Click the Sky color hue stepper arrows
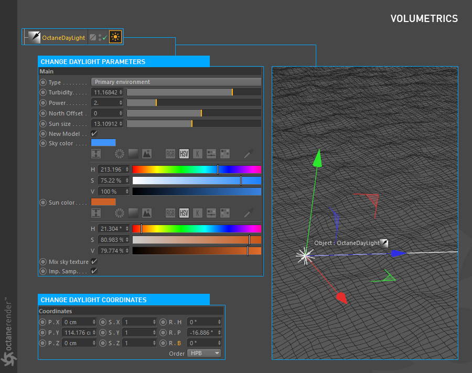The width and height of the screenshot is (472, 373). coord(127,169)
